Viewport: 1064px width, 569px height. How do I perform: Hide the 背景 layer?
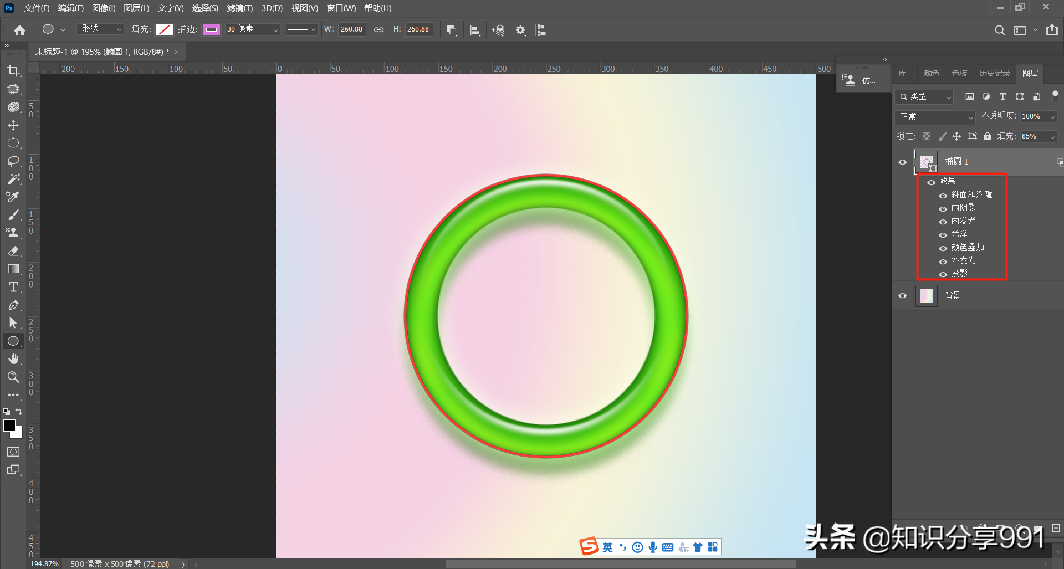[902, 296]
